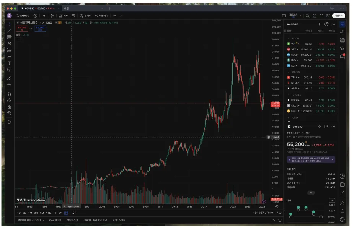The height and width of the screenshot is (229, 352).
Task: Open the indicator templates grid icon
Action: [73, 16]
